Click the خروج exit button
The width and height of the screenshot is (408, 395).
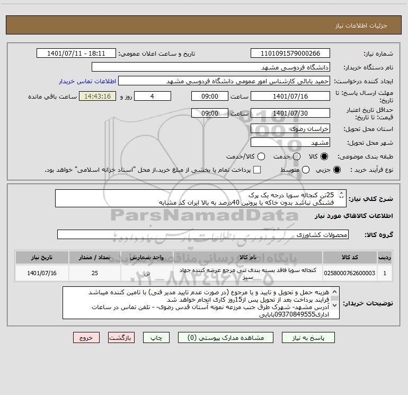pos(86,338)
